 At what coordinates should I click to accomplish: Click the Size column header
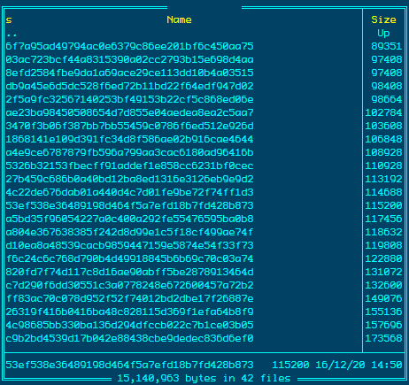383,19
